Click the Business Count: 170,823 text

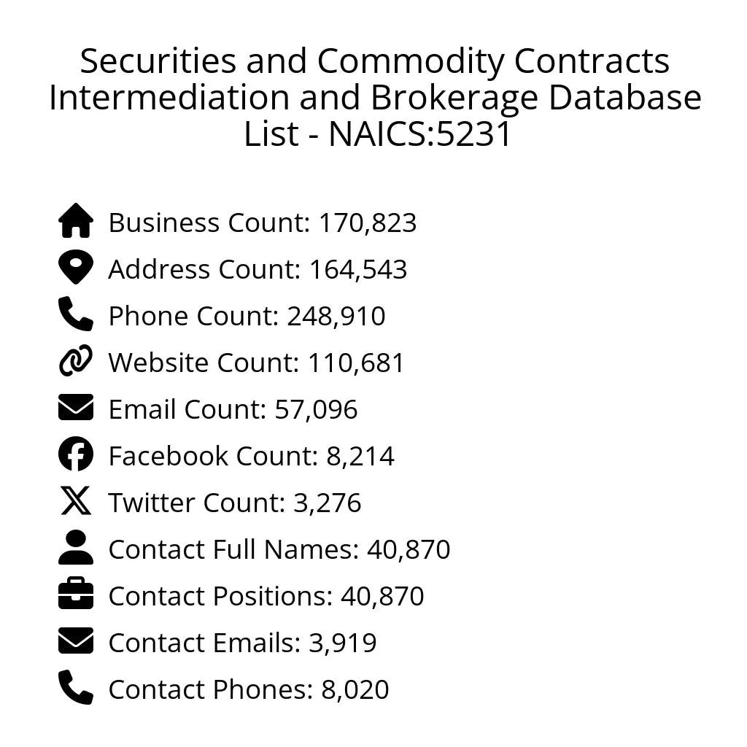tap(263, 222)
